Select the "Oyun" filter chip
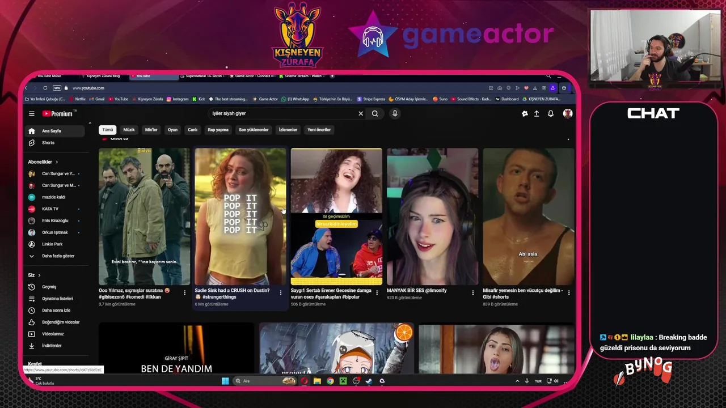Viewport: 726px width, 408px height. [172, 130]
